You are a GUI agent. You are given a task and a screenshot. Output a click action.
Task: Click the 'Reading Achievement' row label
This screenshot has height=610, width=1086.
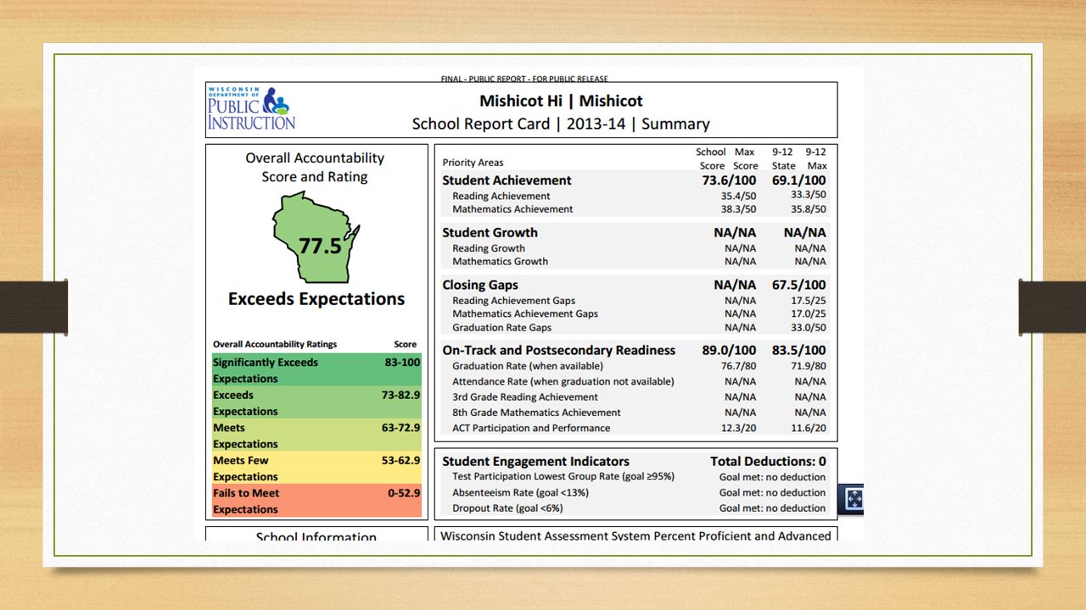501,197
